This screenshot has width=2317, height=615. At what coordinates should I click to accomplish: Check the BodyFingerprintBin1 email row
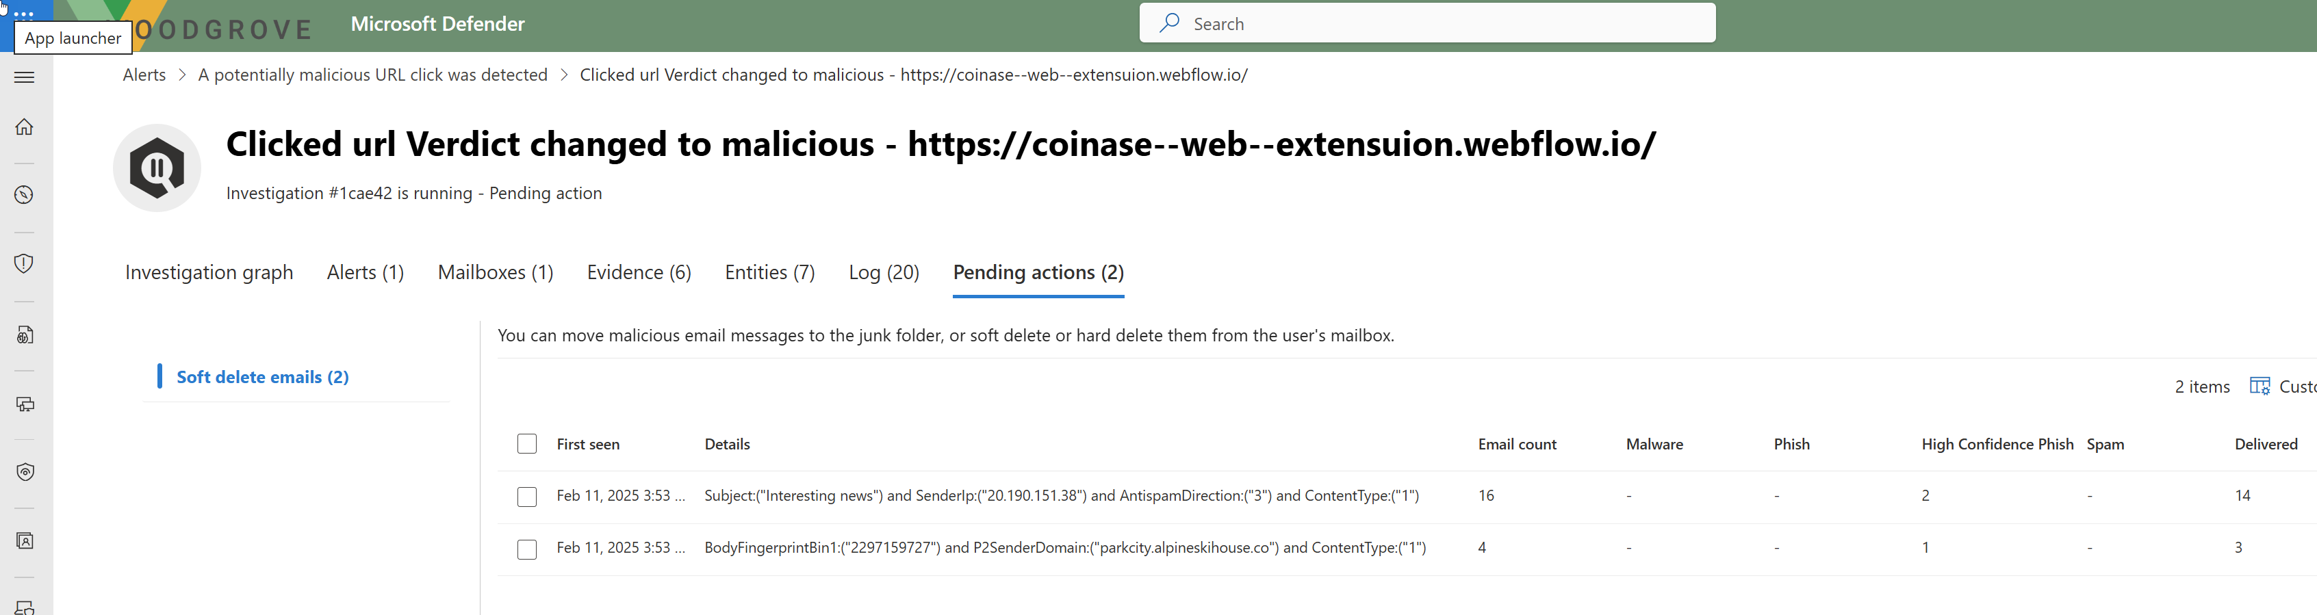[527, 549]
